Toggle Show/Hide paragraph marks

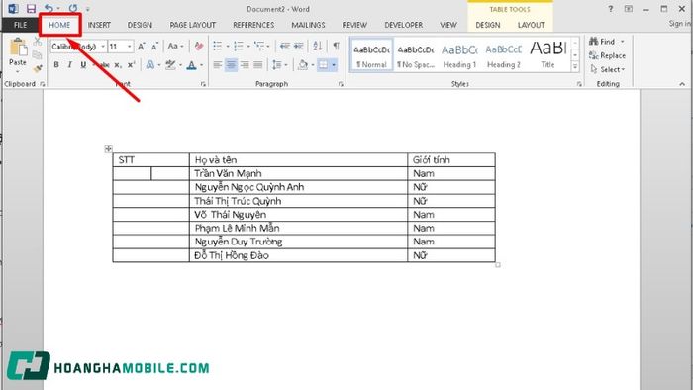pos(337,46)
